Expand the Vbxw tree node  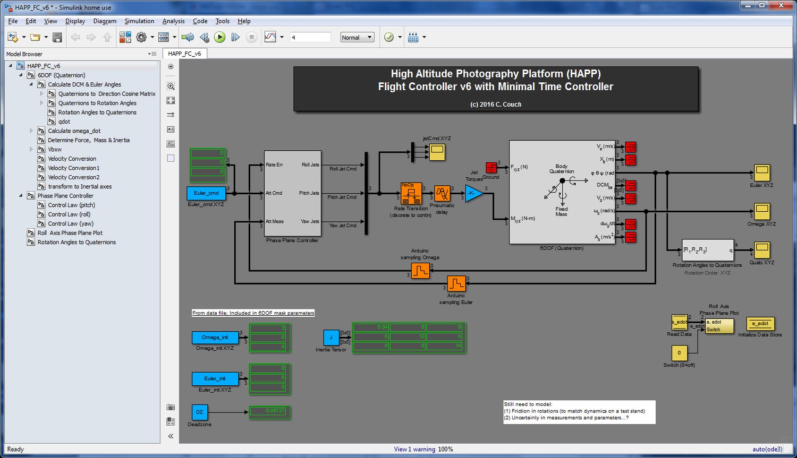pos(31,150)
